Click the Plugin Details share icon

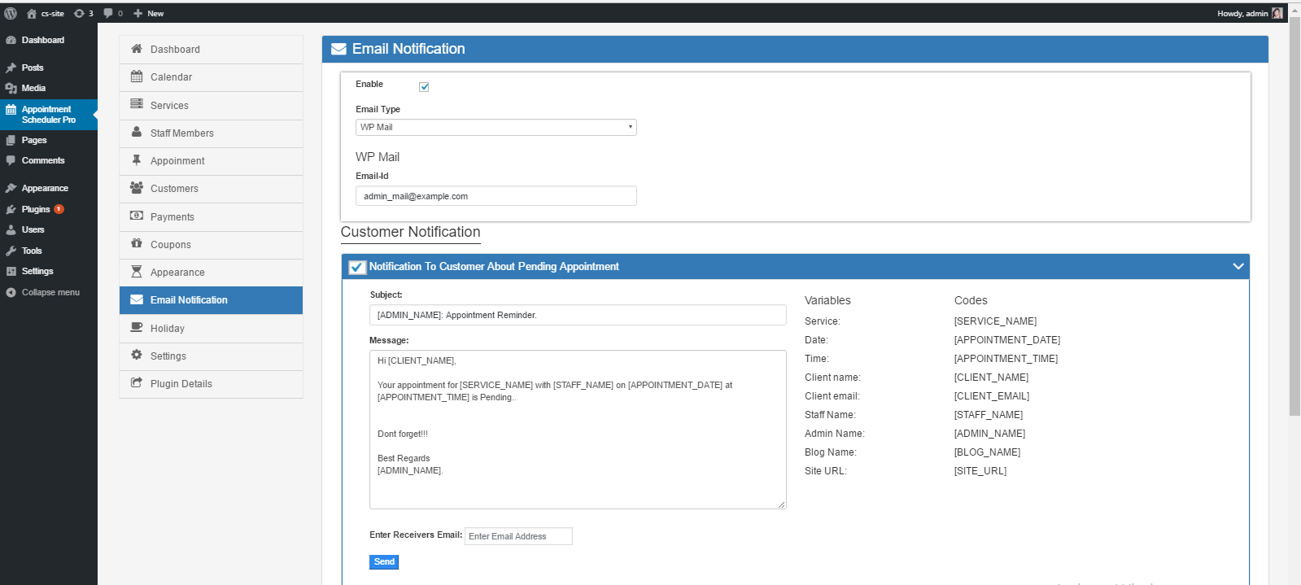point(137,383)
